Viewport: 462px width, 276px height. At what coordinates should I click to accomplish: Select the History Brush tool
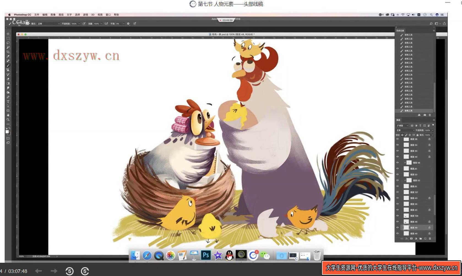coord(8,74)
